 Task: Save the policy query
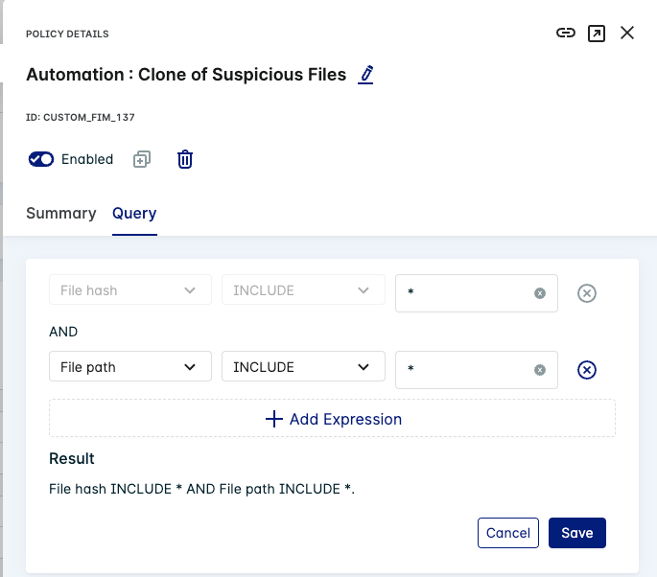coord(577,533)
